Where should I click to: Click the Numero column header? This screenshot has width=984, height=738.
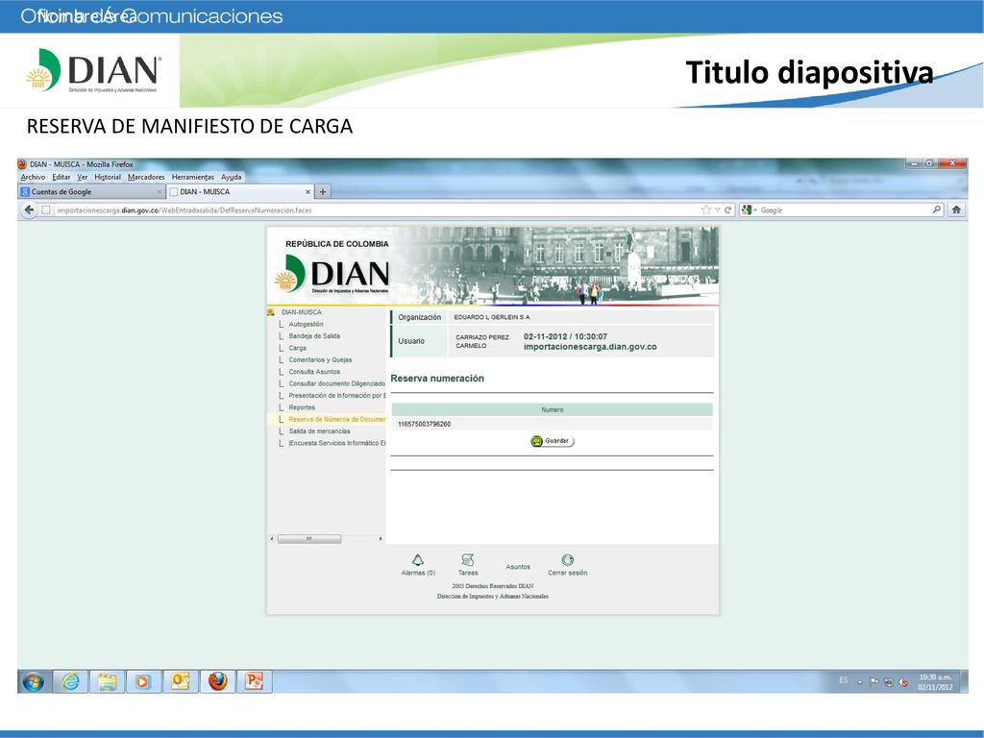pos(553,409)
